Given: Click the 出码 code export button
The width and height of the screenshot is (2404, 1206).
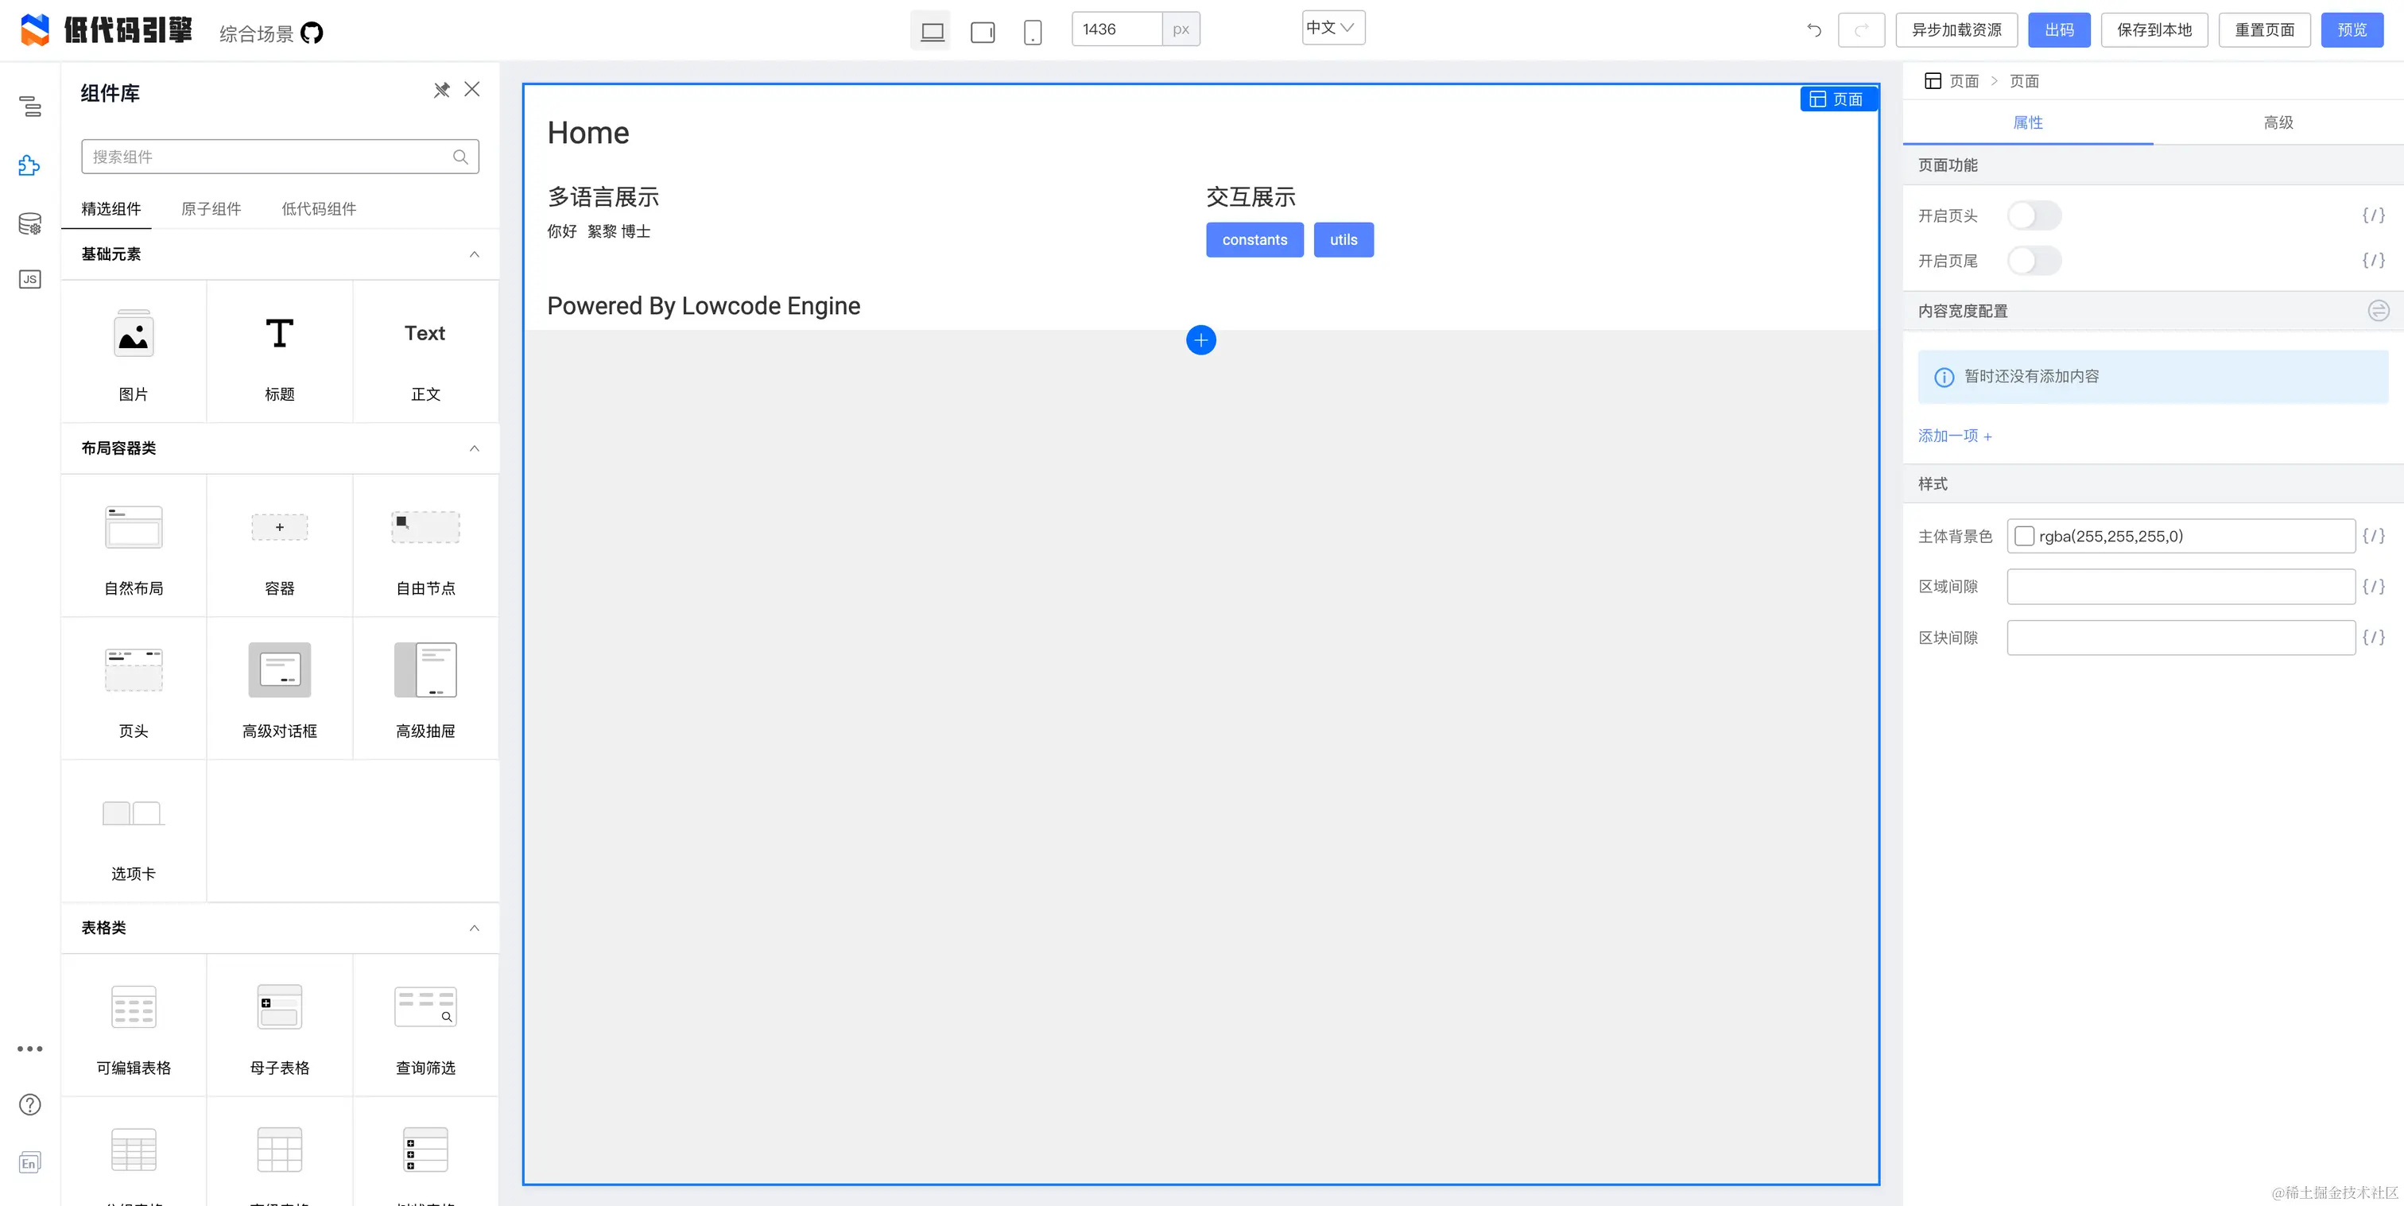Looking at the screenshot, I should pyautogui.click(x=2059, y=30).
